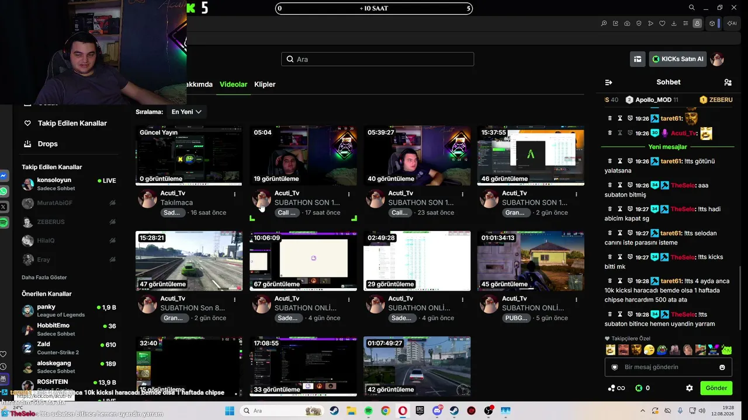Switch to the Klipler tab
The height and width of the screenshot is (420, 748).
(265, 84)
